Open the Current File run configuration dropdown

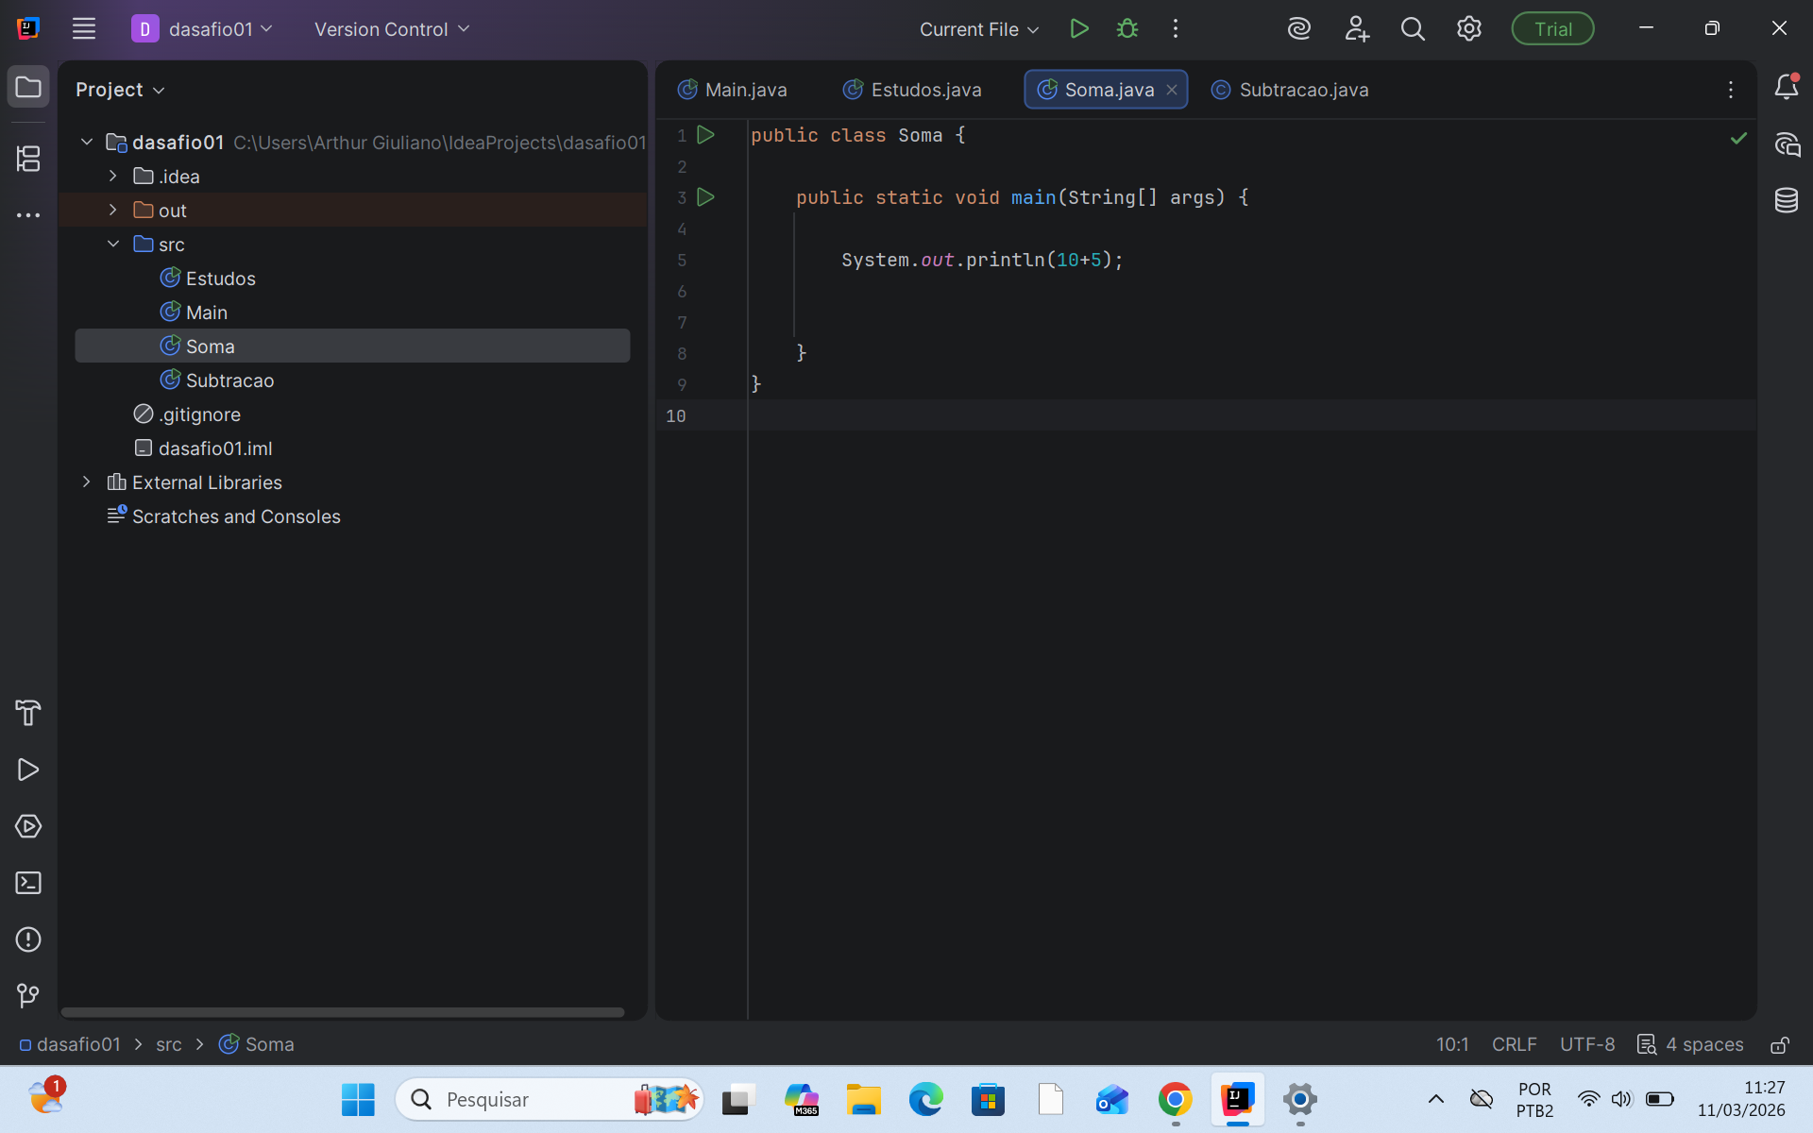(979, 29)
